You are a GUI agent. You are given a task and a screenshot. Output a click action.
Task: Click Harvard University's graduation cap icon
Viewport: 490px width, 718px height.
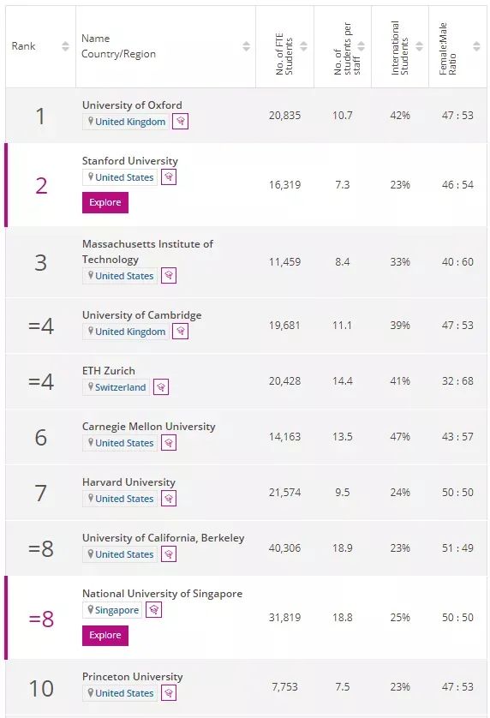[169, 498]
